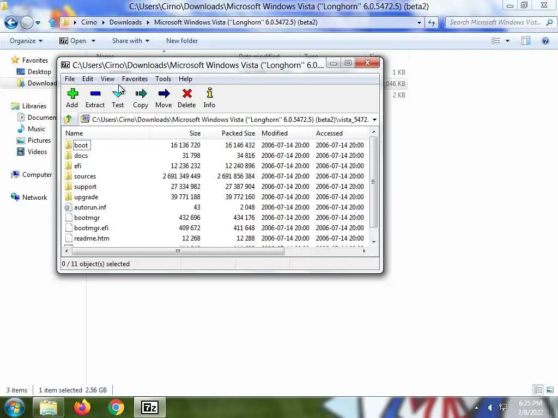
Task: Sort by Packed Size column header
Action: pyautogui.click(x=231, y=133)
